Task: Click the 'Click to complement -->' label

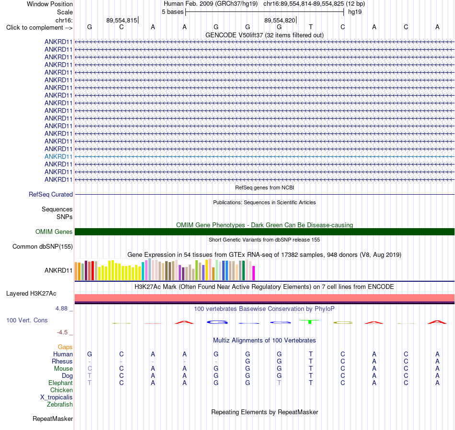Action: (x=39, y=28)
